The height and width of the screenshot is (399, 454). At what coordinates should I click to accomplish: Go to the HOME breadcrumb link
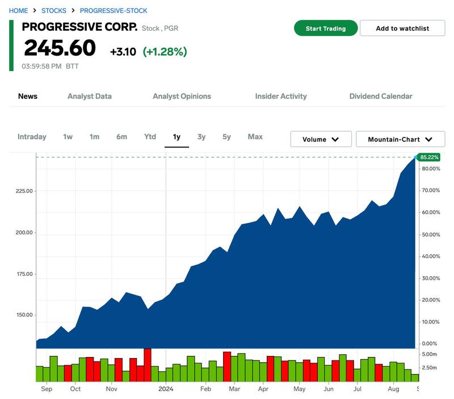coord(18,11)
